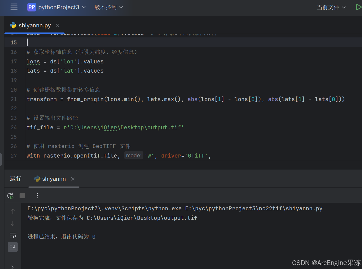Click the driver='GTiff' argument on line 27
The width and height of the screenshot is (362, 269).
click(x=184, y=156)
